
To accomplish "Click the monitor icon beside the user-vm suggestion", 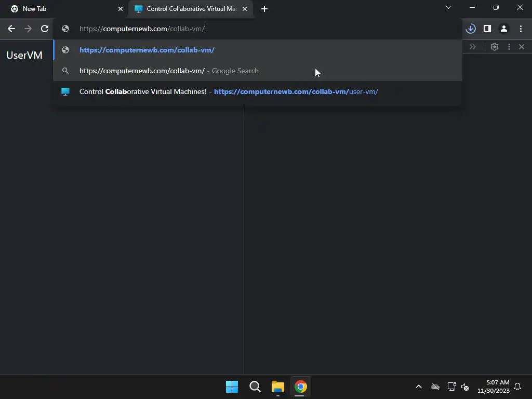I will click(65, 91).
